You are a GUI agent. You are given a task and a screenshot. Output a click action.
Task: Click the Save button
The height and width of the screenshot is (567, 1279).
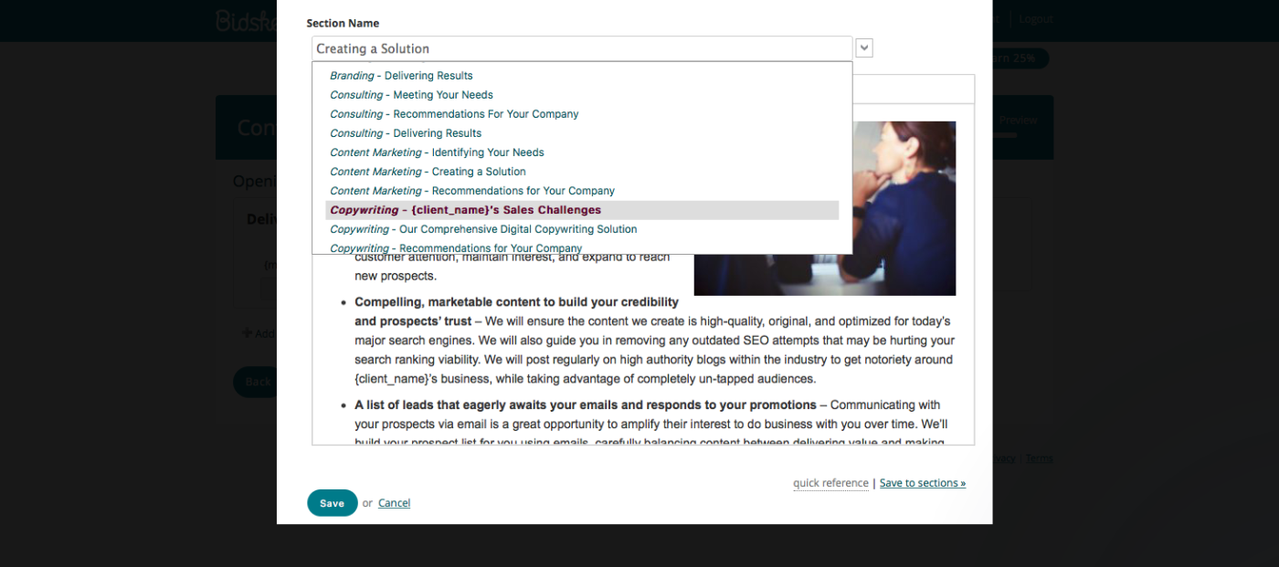333,503
